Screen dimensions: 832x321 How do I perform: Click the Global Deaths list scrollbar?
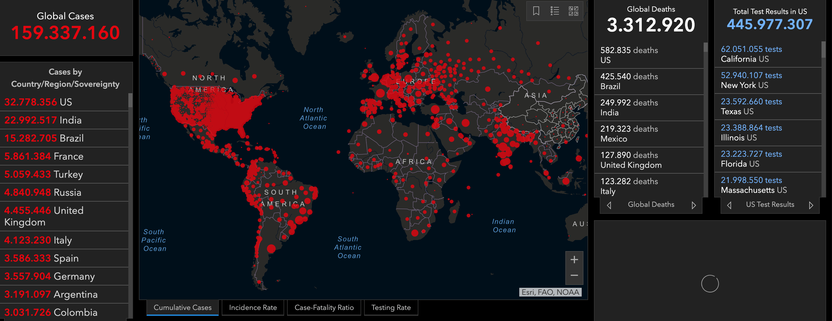tap(705, 48)
